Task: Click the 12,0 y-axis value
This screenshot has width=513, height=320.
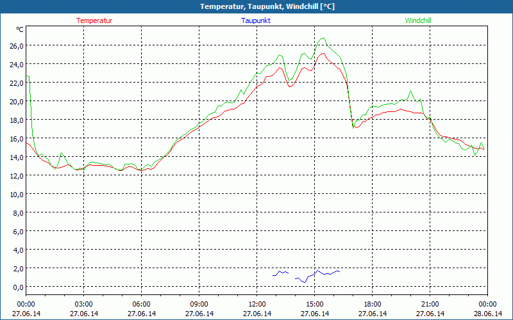Action: (x=17, y=176)
